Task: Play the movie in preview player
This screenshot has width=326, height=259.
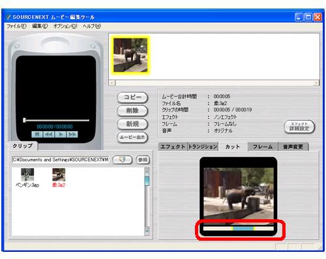Action: (61, 134)
